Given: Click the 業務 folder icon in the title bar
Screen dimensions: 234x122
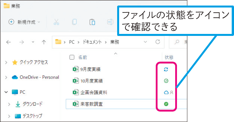Looking at the screenshot, I should [x=7, y=6].
